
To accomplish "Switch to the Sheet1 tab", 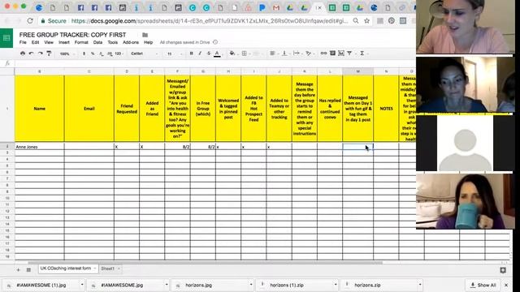I will click(107, 268).
